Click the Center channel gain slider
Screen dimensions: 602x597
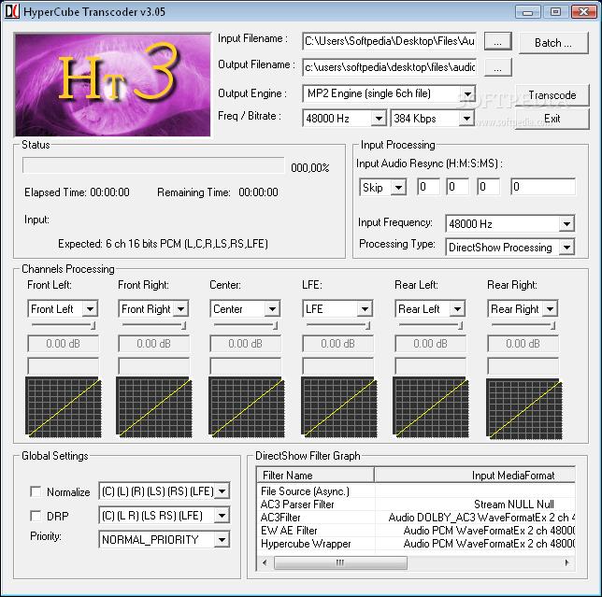(x=246, y=325)
